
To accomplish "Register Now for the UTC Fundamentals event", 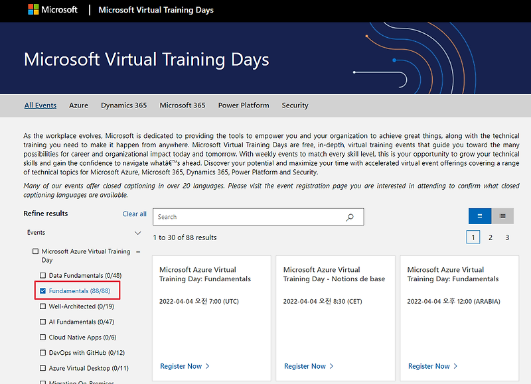I will 181,365.
